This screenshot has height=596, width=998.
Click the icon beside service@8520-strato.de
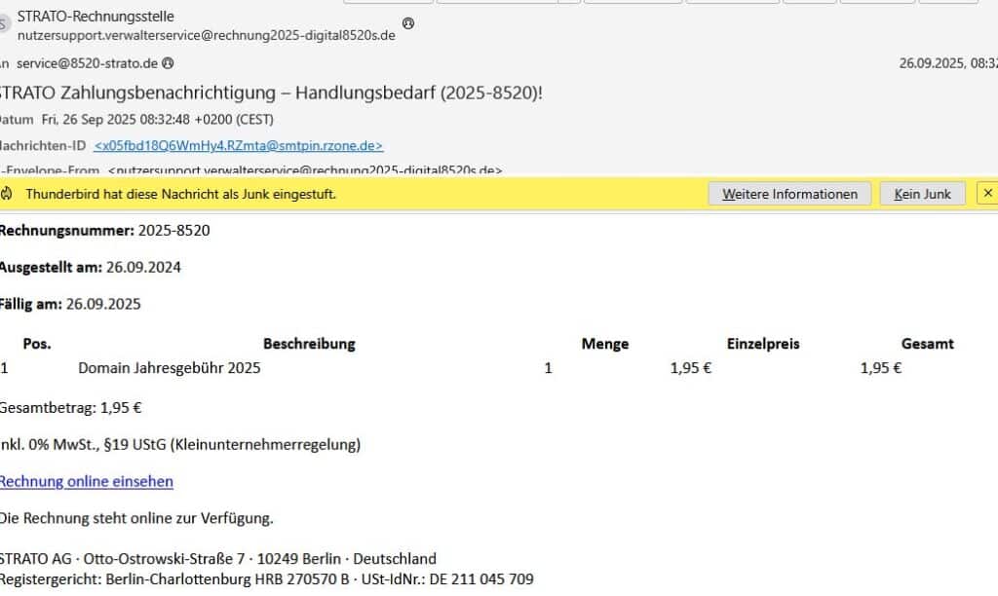[x=168, y=63]
